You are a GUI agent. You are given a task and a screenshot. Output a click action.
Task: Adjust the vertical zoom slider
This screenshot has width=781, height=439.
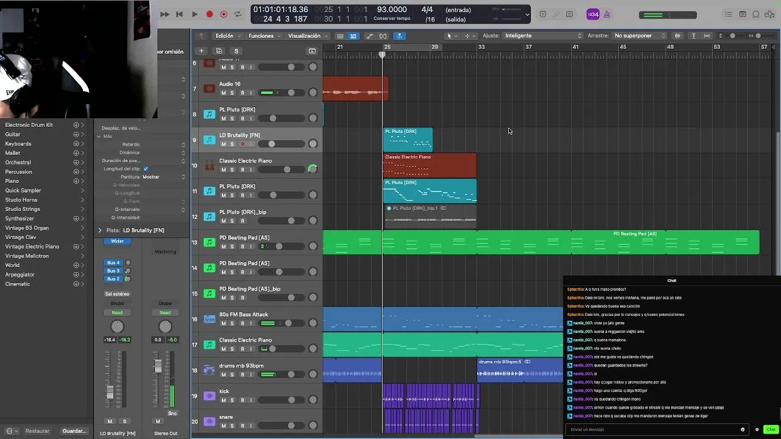click(x=733, y=36)
